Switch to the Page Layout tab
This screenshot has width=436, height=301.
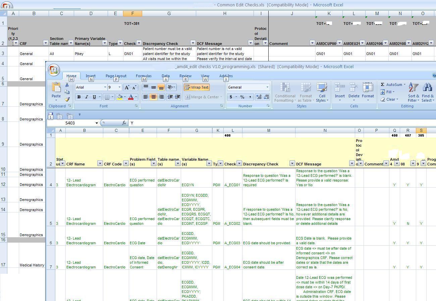click(x=116, y=76)
